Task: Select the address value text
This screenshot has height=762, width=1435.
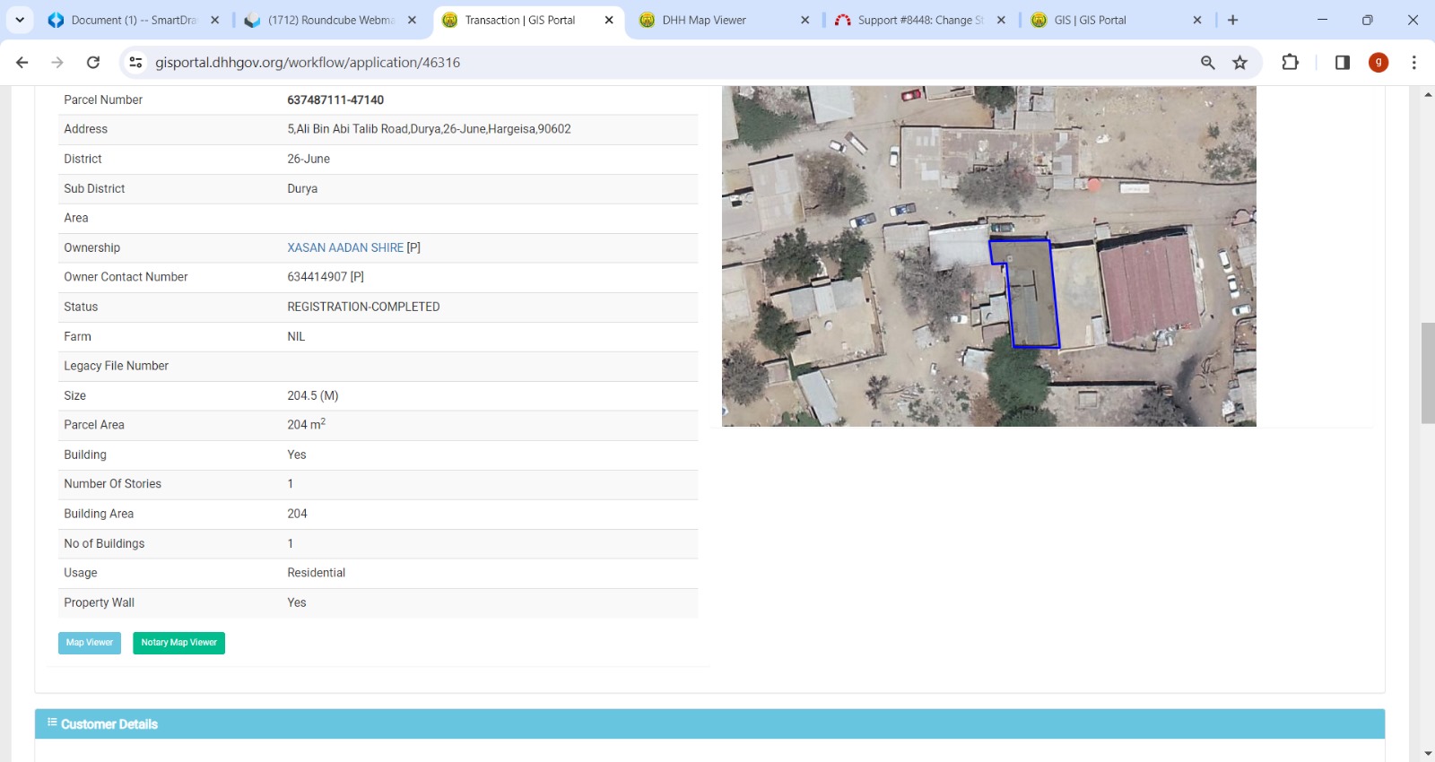Action: point(429,129)
